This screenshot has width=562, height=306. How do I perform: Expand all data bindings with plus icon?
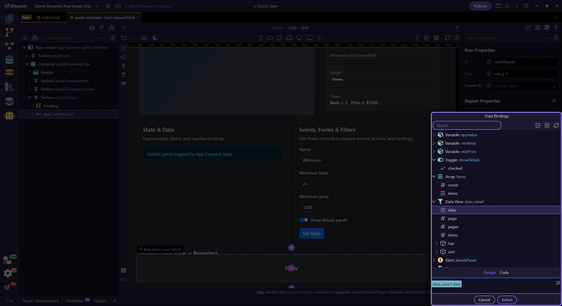(x=547, y=125)
